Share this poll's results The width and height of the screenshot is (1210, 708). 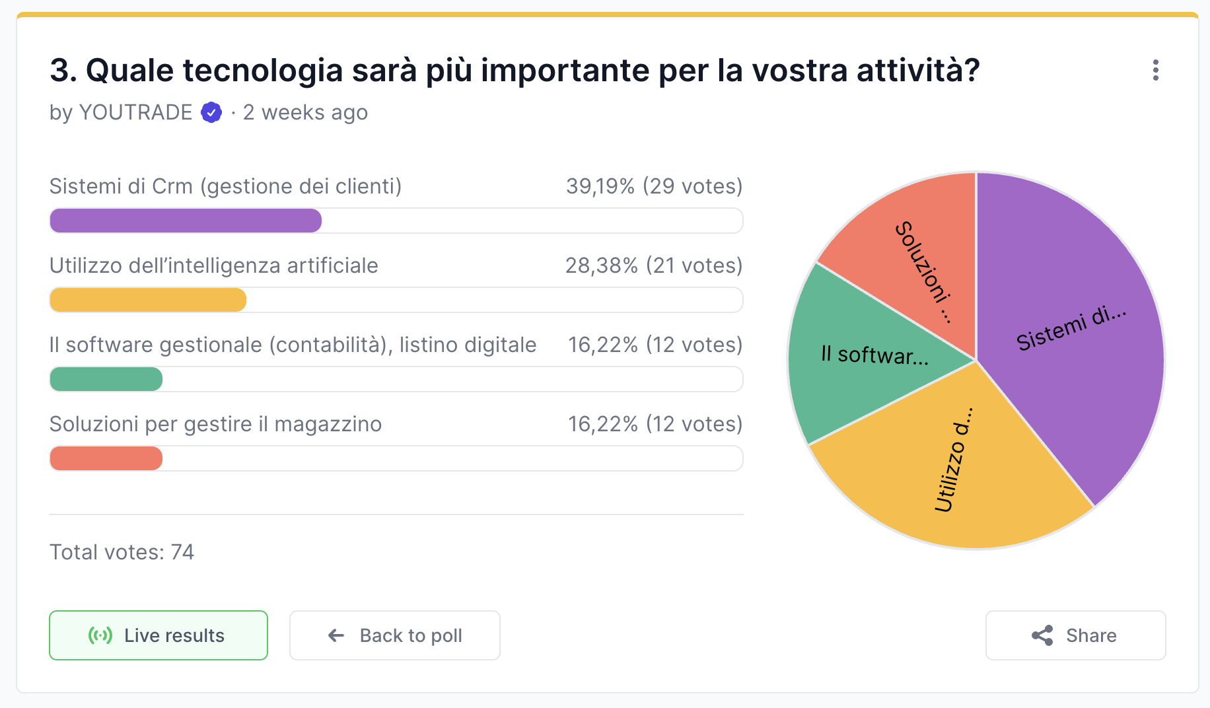pyautogui.click(x=1075, y=635)
